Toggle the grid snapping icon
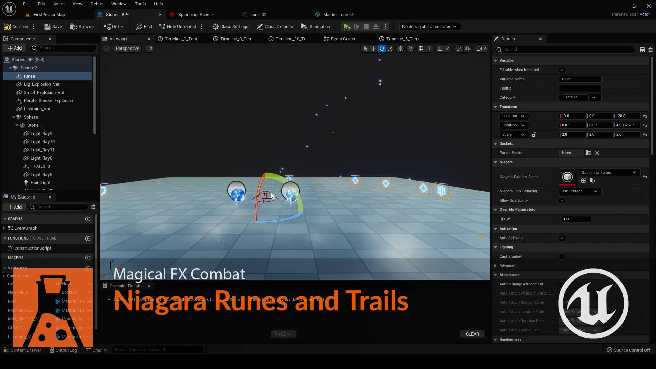The height and width of the screenshot is (369, 656). pyautogui.click(x=421, y=49)
